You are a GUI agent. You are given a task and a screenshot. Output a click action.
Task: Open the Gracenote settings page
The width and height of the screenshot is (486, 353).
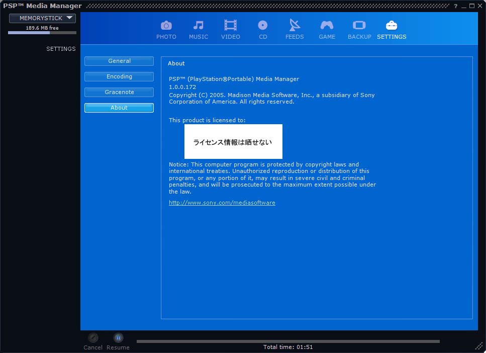(119, 92)
